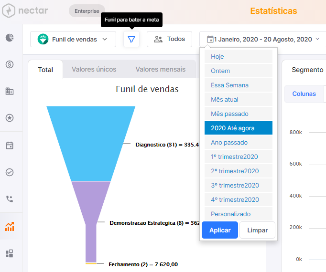Image resolution: width=326 pixels, height=272 pixels.
Task: Select the Mês passado date option
Action: [x=239, y=114]
